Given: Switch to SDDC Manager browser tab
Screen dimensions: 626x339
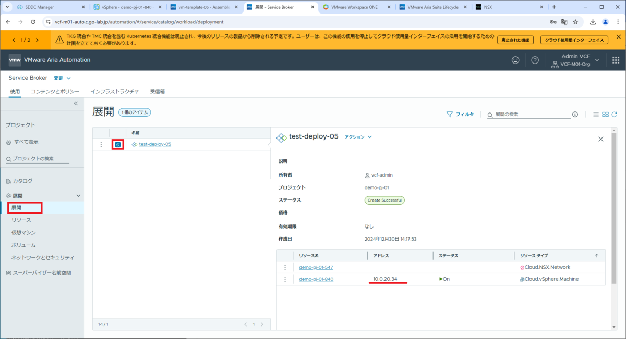Looking at the screenshot, I should [x=50, y=7].
